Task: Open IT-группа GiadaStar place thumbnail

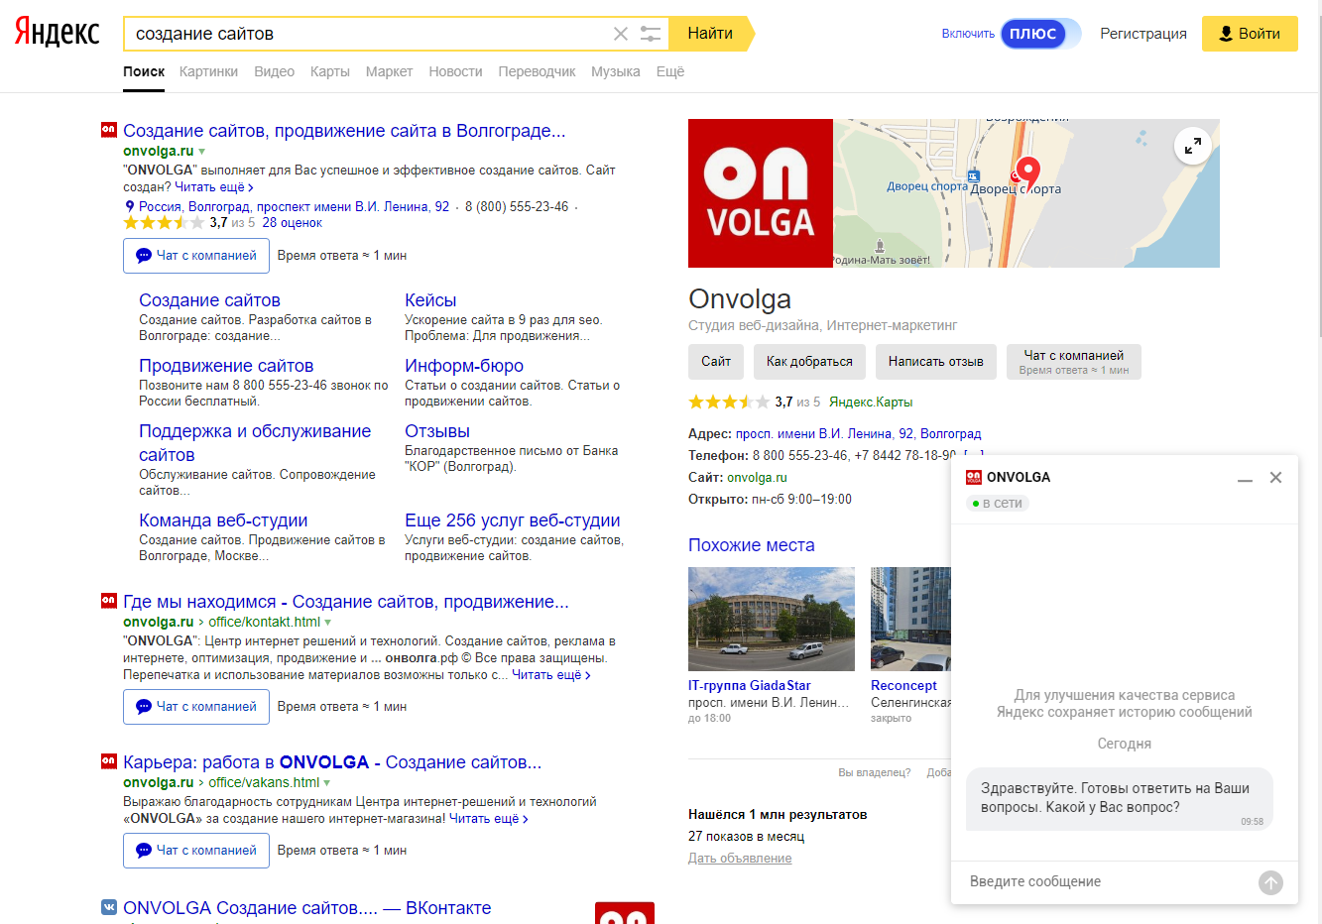Action: click(x=772, y=620)
